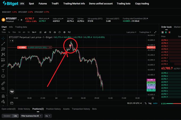Image resolution: width=181 pixels, height=120 pixels.
Task: Open Demo unified account link
Action: pyautogui.click(x=101, y=3)
